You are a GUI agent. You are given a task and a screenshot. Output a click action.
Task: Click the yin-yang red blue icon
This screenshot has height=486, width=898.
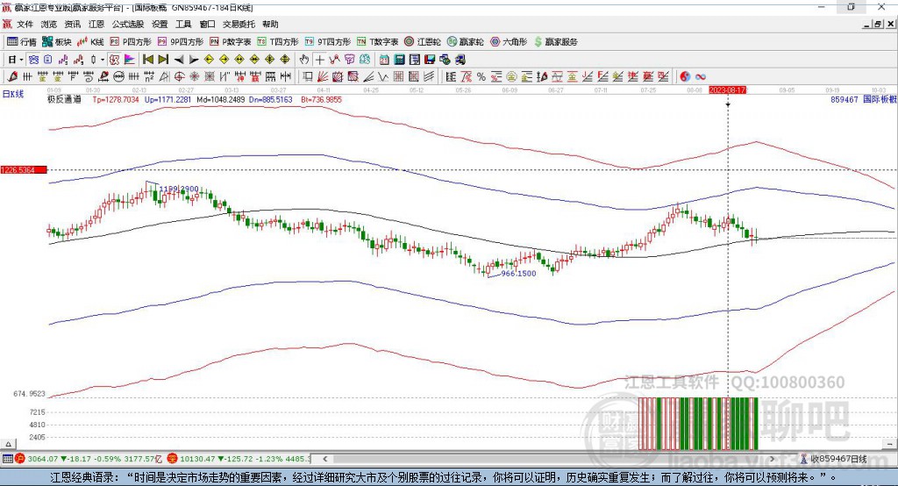(x=685, y=77)
